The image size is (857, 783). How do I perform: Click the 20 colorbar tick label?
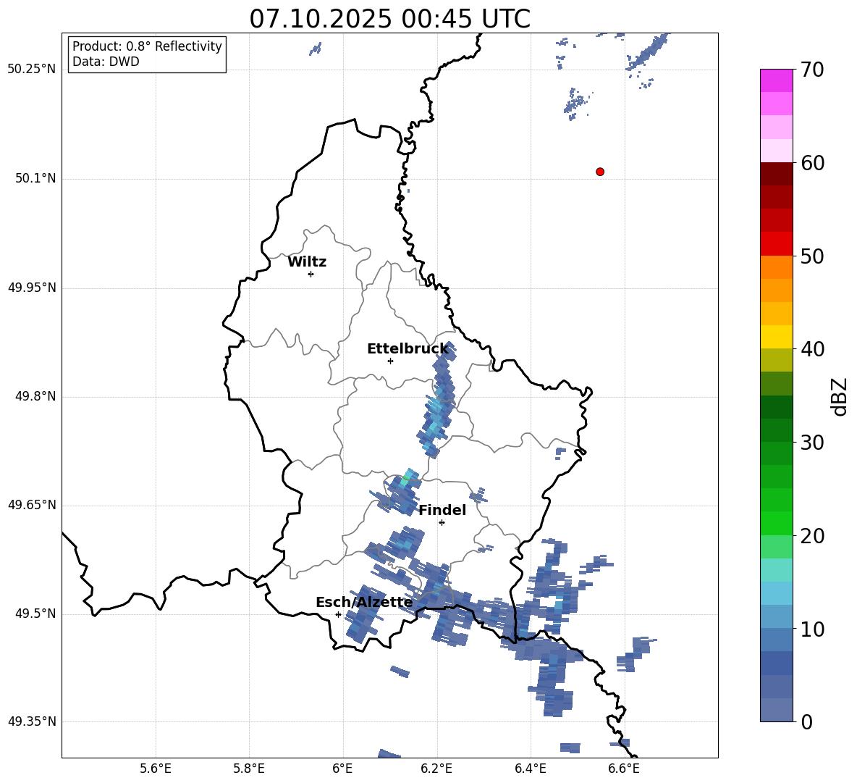[x=812, y=536]
